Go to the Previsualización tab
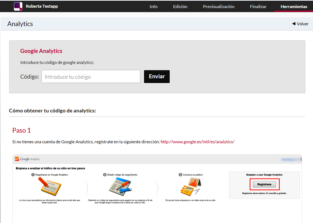The image size is (313, 223). [x=218, y=7]
